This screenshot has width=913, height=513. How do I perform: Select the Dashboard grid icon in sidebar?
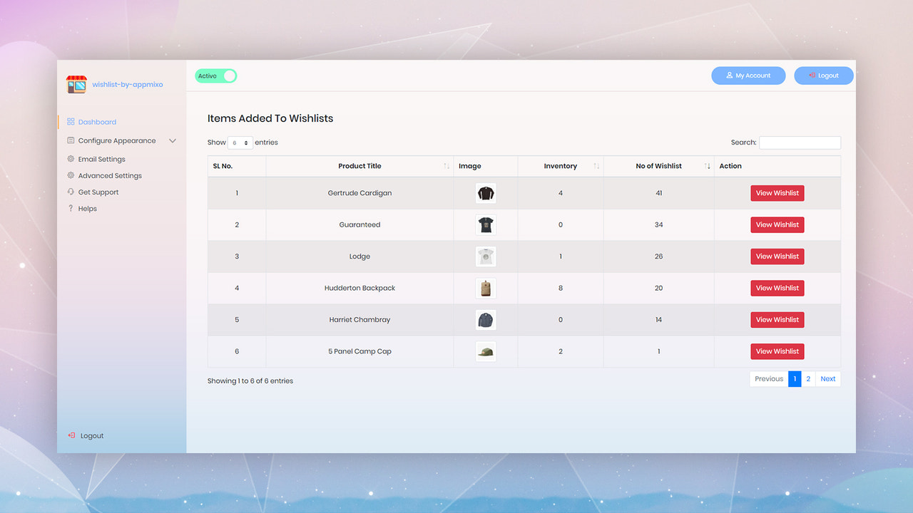pos(72,121)
